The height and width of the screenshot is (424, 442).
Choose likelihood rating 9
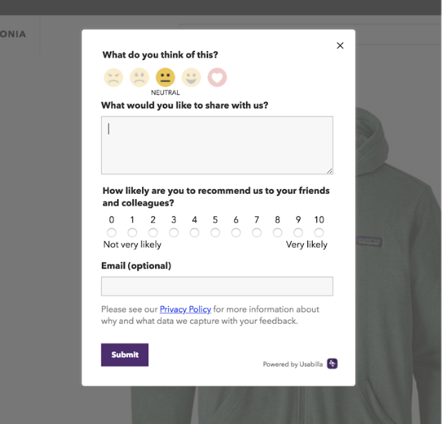[298, 233]
